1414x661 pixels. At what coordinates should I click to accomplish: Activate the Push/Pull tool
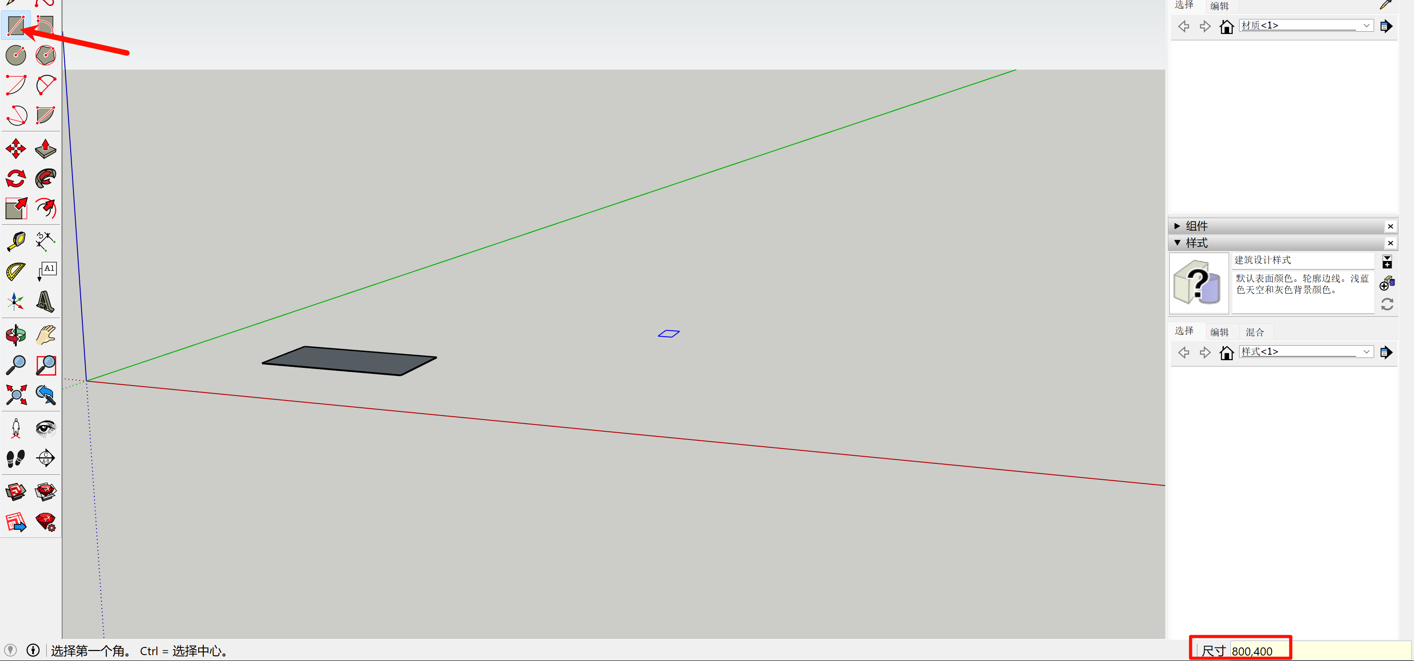click(x=46, y=148)
